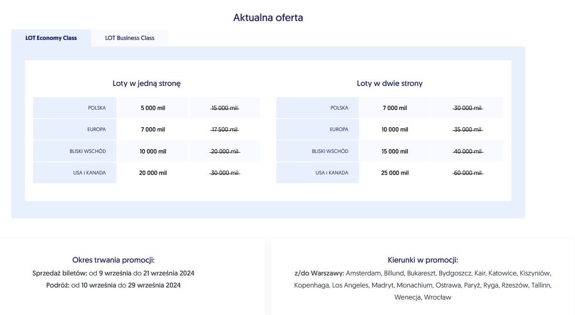Screen dimensions: 575x315
Task: Click the "Sprzedaż biletów" date line
Action: (x=113, y=273)
